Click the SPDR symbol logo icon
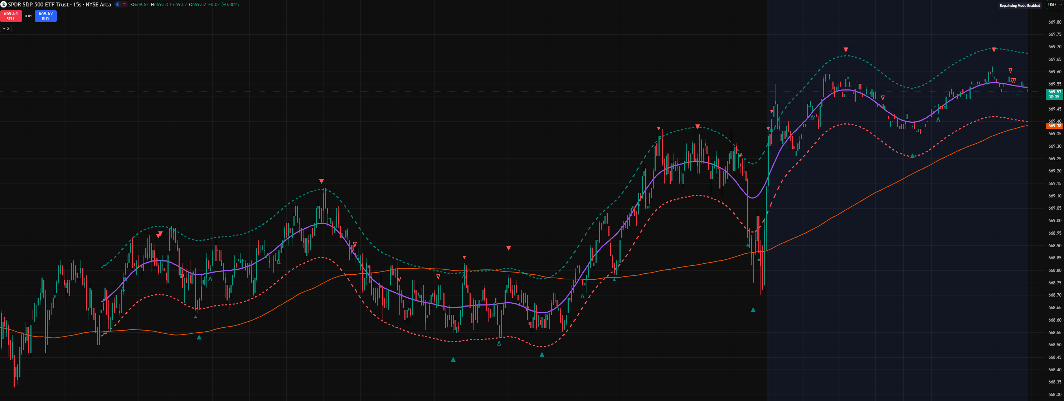1064x401 pixels. click(x=3, y=5)
